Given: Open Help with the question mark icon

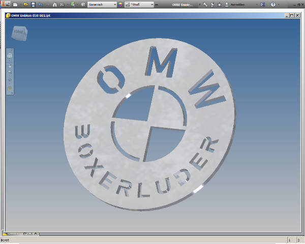Looking at the screenshot, I should [x=273, y=5].
